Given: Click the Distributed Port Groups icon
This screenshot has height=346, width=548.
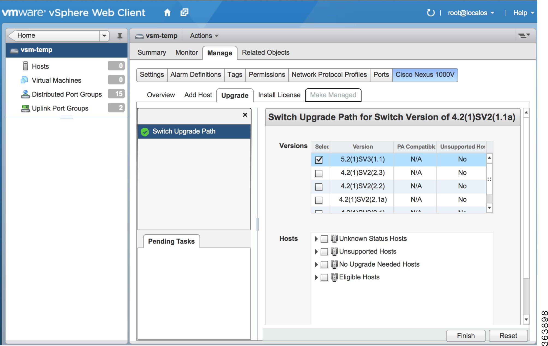Looking at the screenshot, I should [x=25, y=94].
